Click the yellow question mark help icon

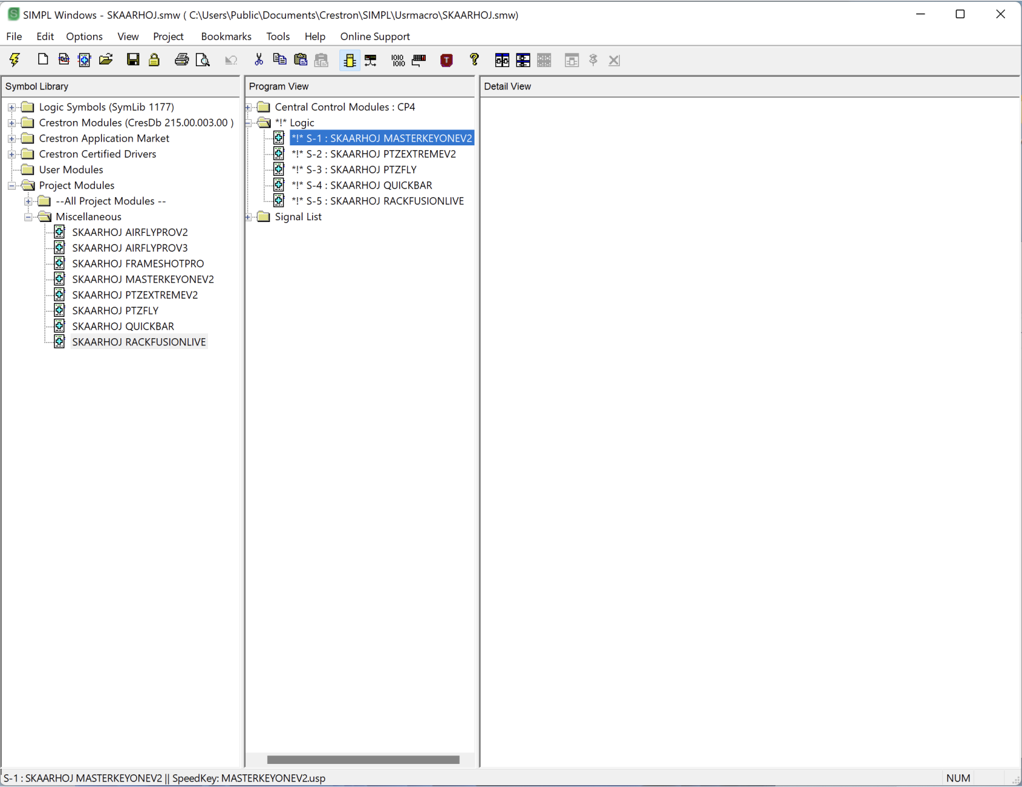coord(474,60)
